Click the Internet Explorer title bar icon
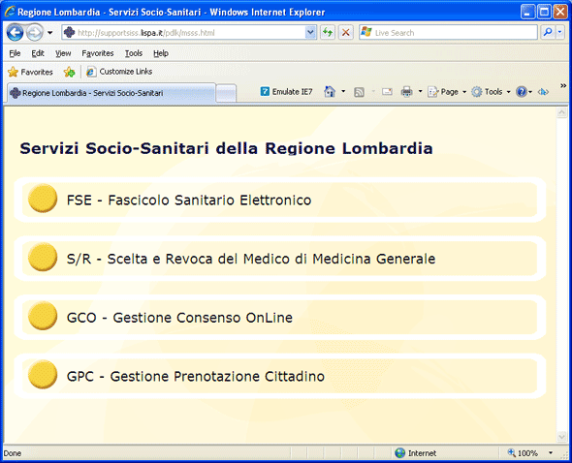This screenshot has width=572, height=463. 10,12
